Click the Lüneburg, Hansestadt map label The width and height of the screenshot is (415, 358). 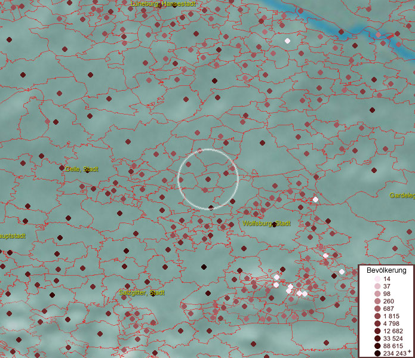tap(163, 4)
